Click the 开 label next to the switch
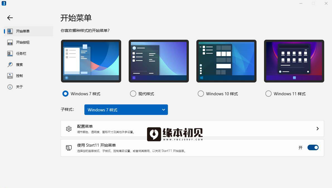 click(x=301, y=148)
